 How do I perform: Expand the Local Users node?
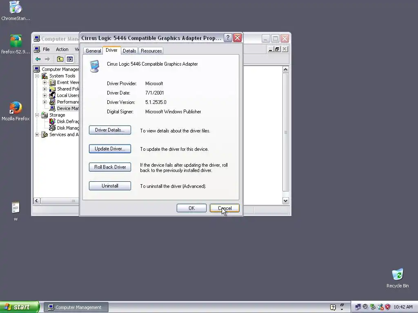[45, 95]
